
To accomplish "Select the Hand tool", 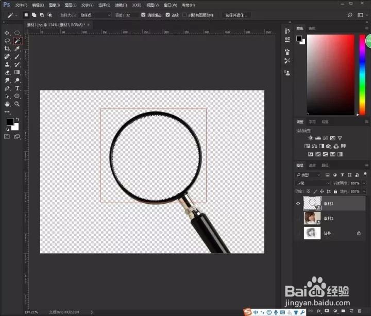I will pyautogui.click(x=7, y=104).
